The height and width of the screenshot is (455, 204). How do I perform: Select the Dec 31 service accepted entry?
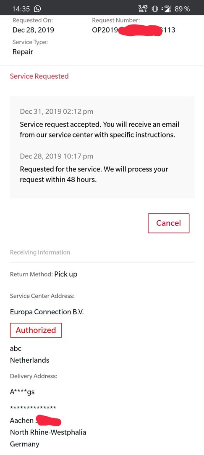pyautogui.click(x=99, y=123)
